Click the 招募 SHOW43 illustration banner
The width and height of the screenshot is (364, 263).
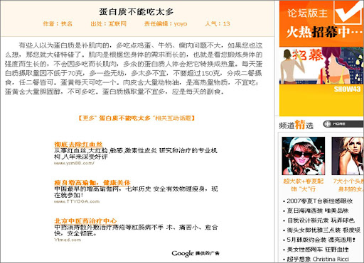point(321,82)
